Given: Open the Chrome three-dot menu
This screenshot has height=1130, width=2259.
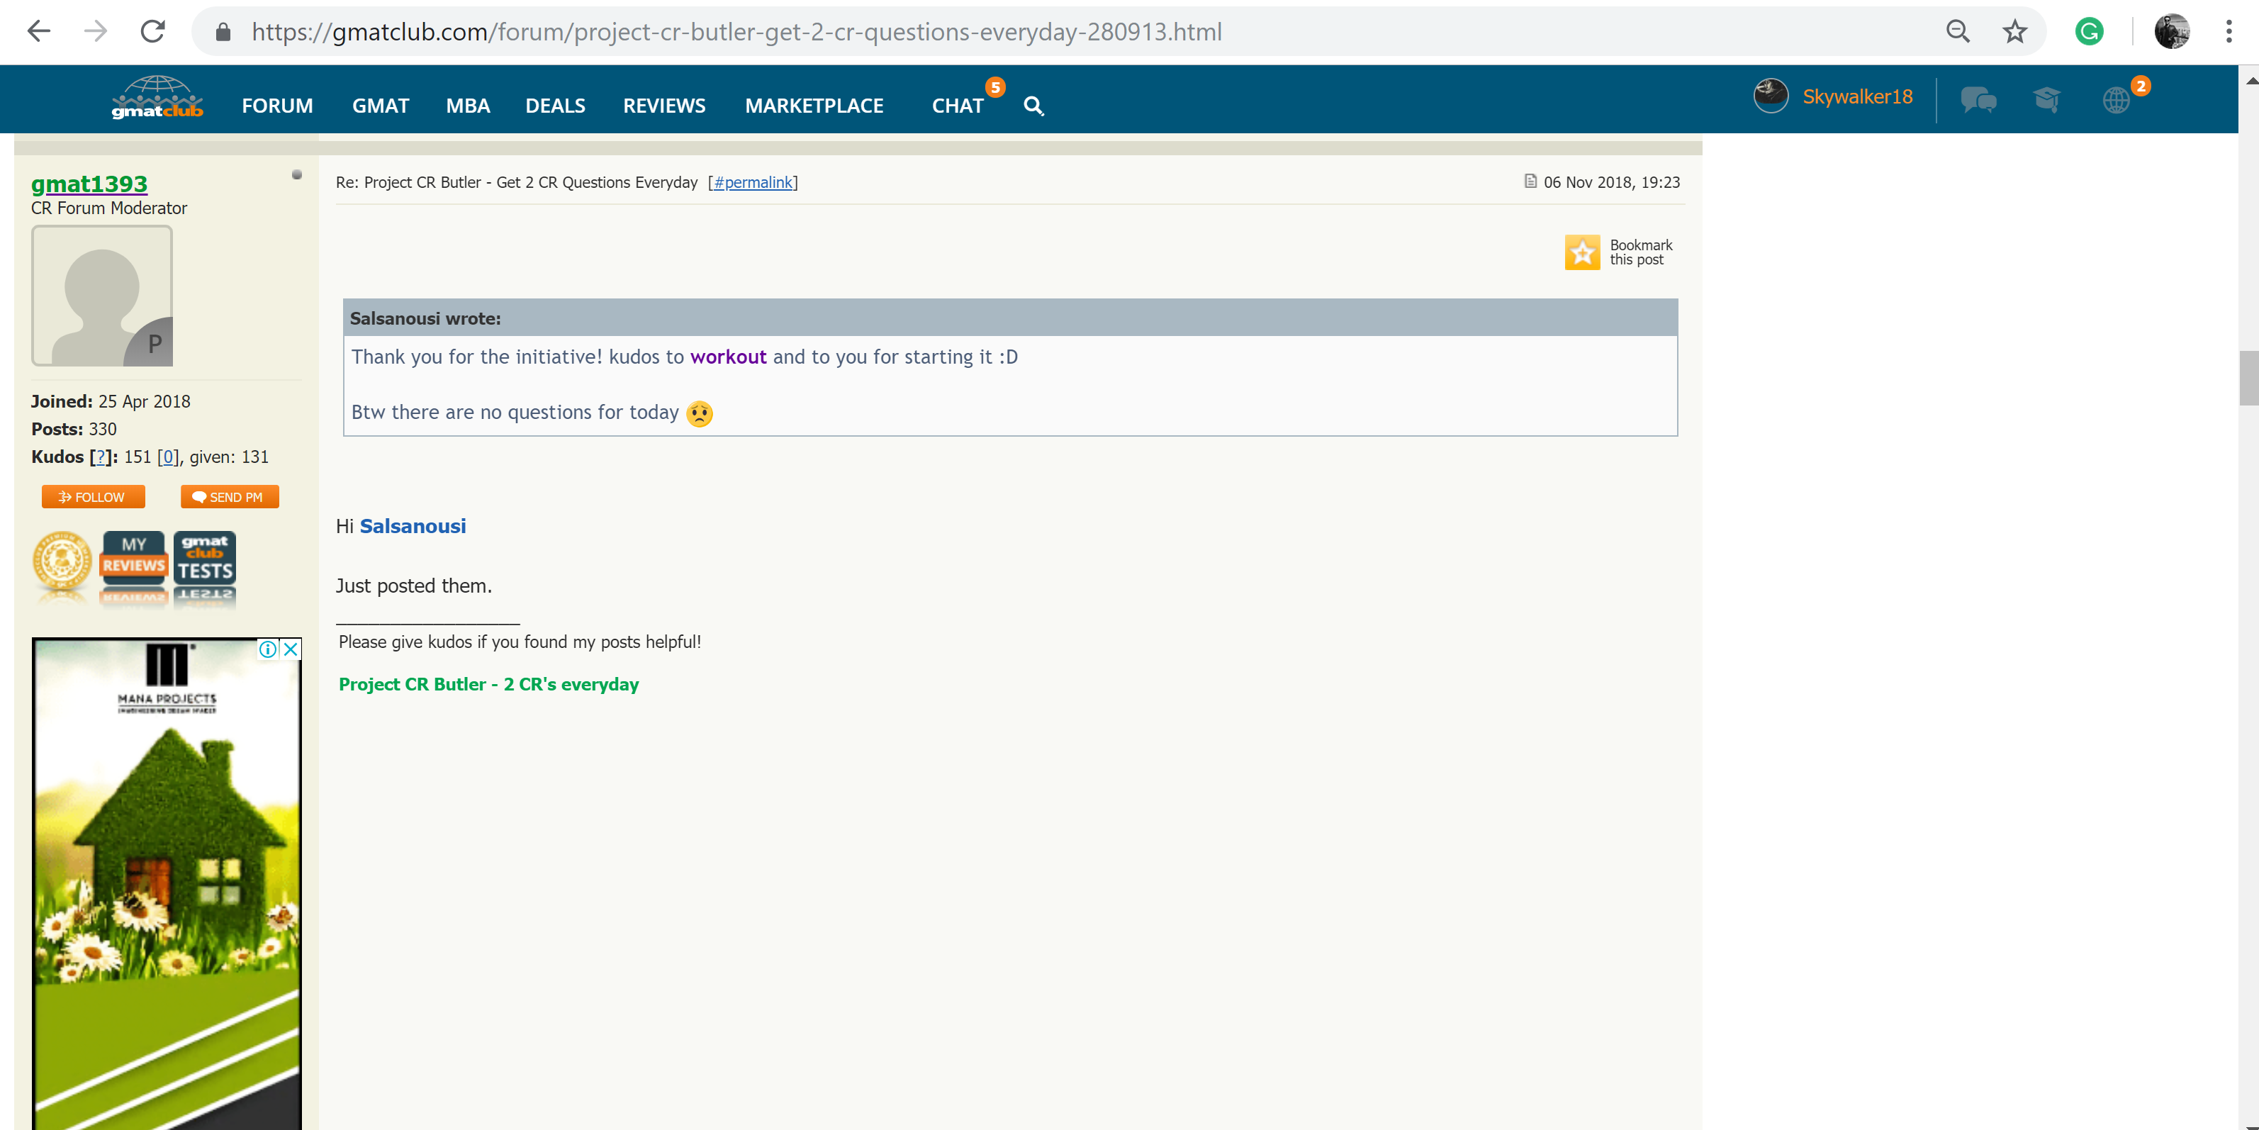Looking at the screenshot, I should point(2229,33).
